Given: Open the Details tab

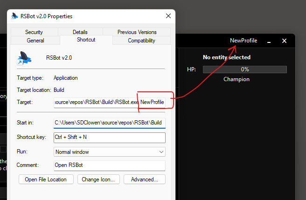Looking at the screenshot, I should [80, 32].
